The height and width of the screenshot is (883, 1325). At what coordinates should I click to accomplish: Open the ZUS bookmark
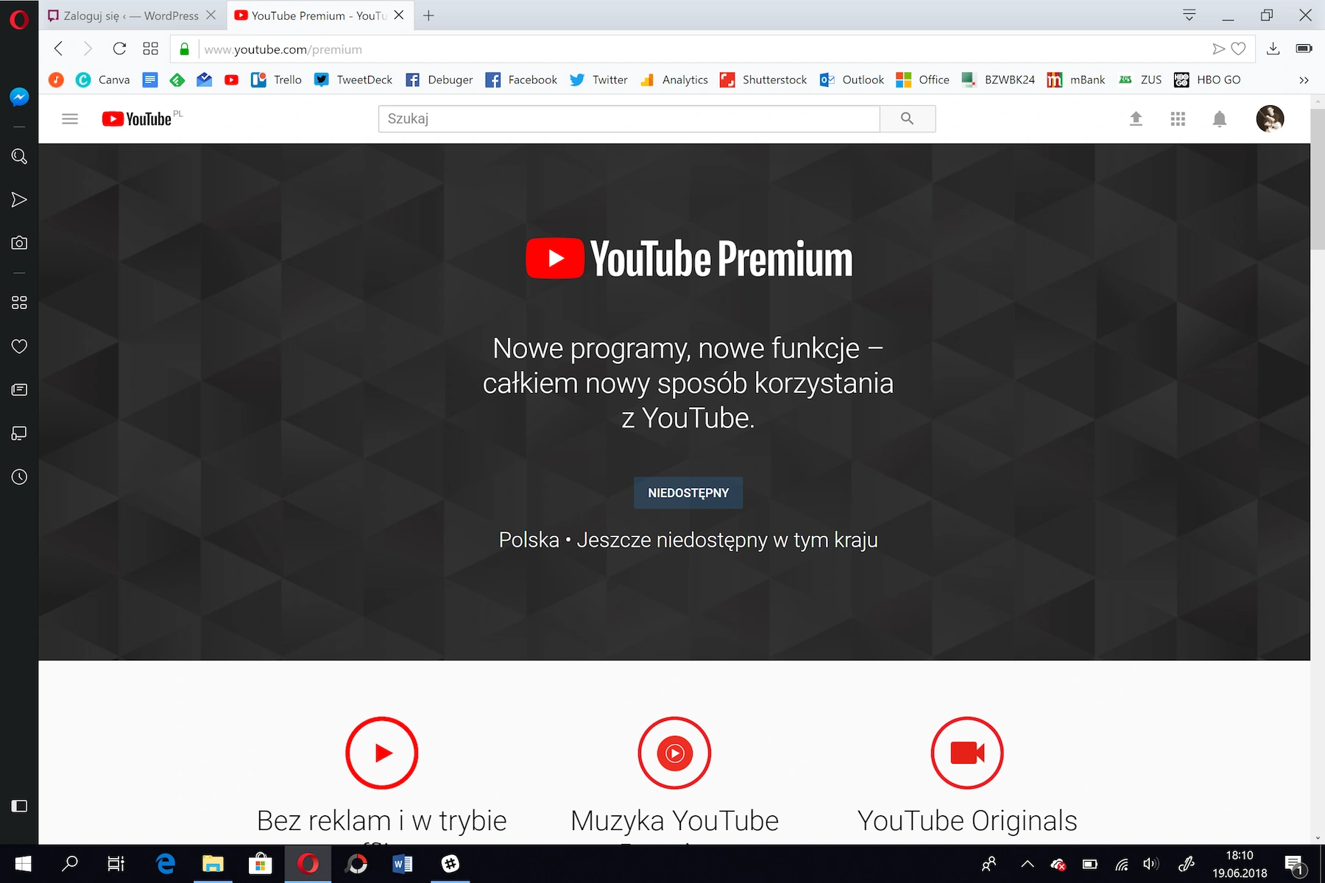[x=1139, y=79]
